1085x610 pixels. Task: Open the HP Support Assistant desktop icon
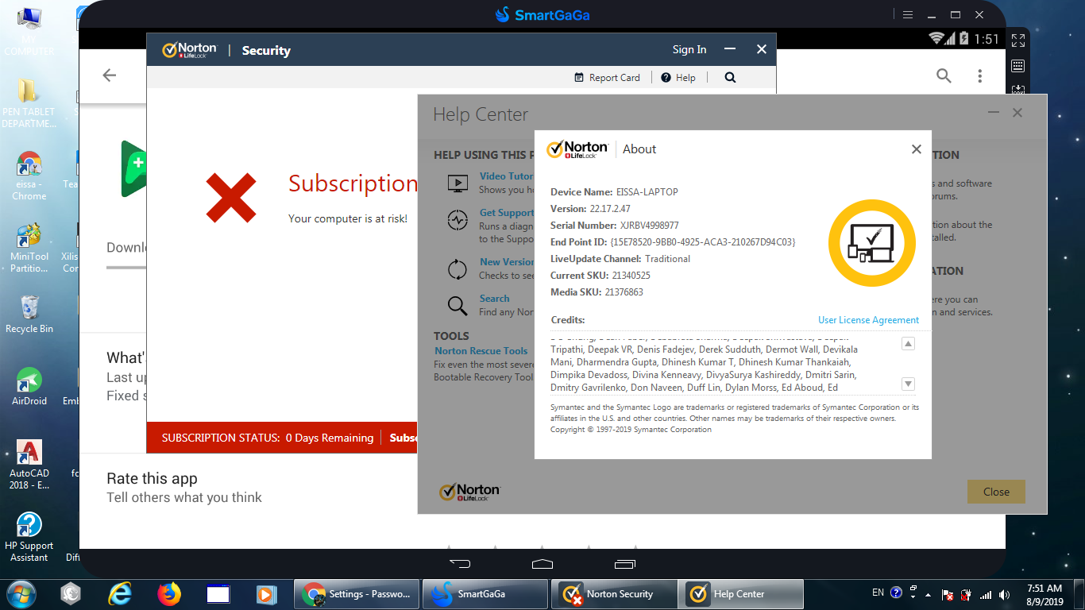pyautogui.click(x=29, y=537)
